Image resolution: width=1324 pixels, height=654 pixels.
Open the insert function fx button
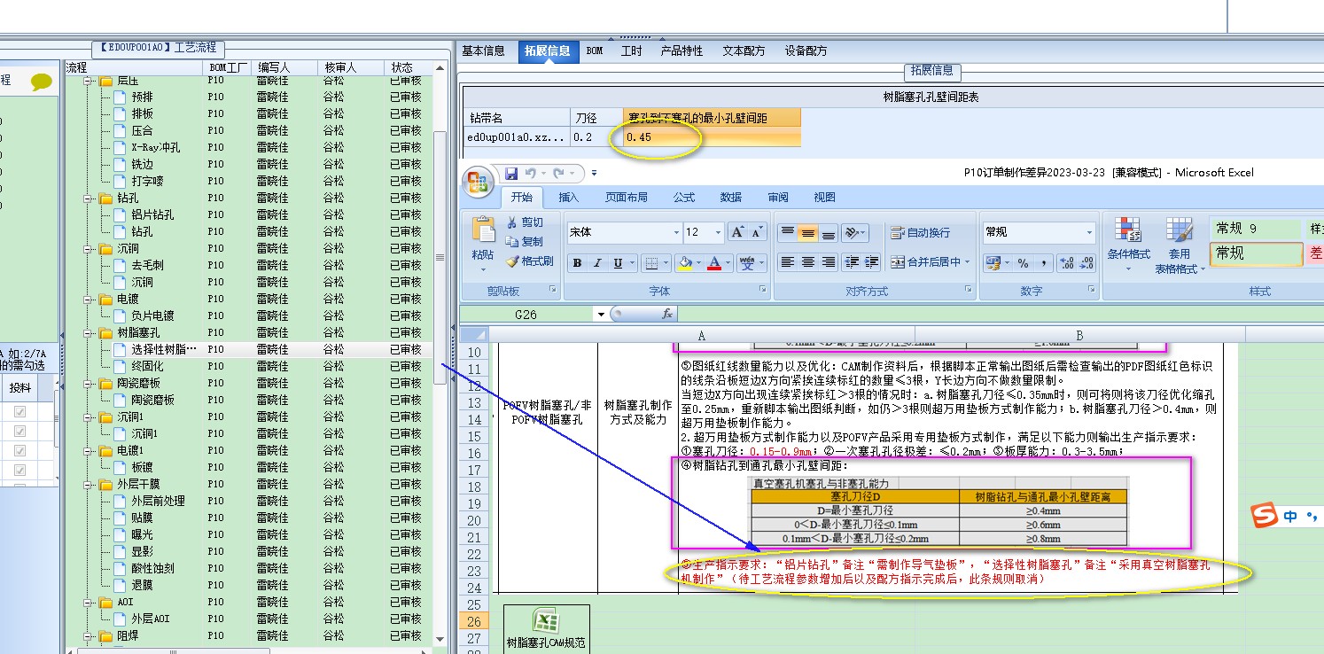667,315
